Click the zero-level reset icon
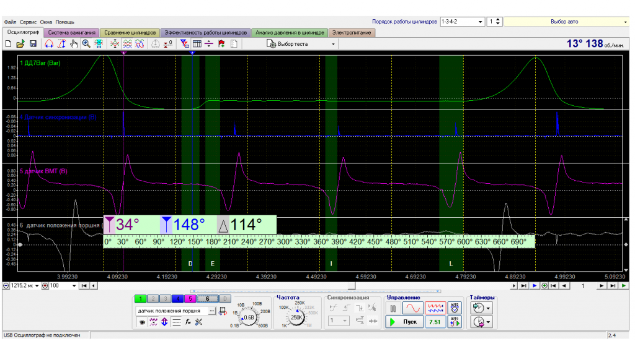 pos(168,44)
